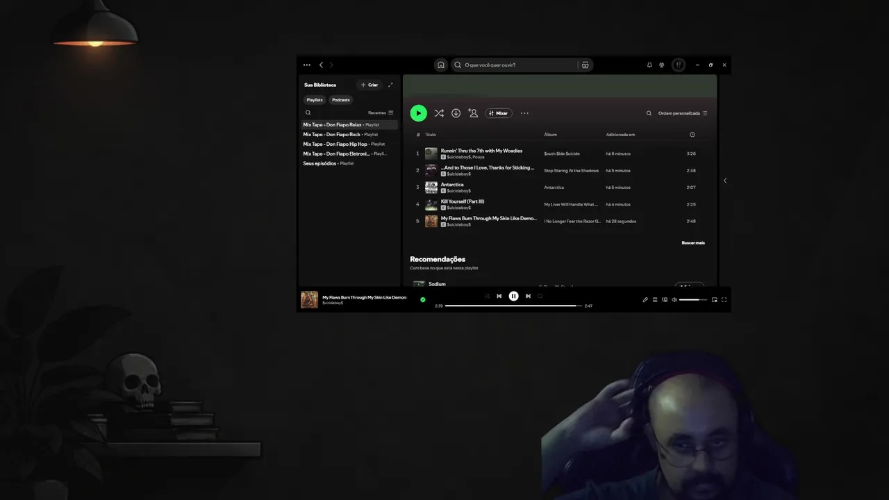Viewport: 889px width, 500px height.
Task: Go back with the left arrow
Action: click(321, 65)
